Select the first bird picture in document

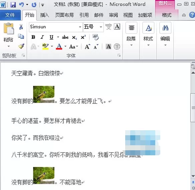coord(44,94)
